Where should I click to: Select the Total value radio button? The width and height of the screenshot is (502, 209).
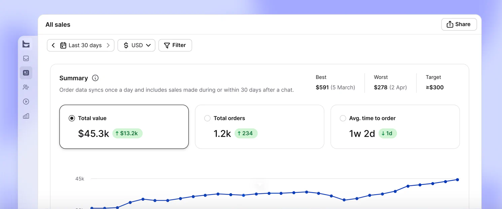pos(72,118)
